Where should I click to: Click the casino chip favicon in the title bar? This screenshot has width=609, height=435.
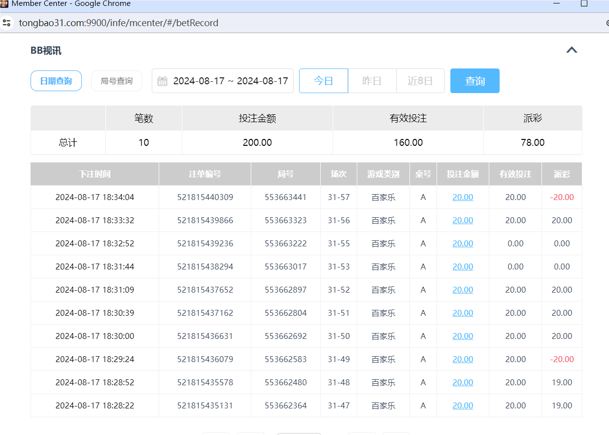4,4
